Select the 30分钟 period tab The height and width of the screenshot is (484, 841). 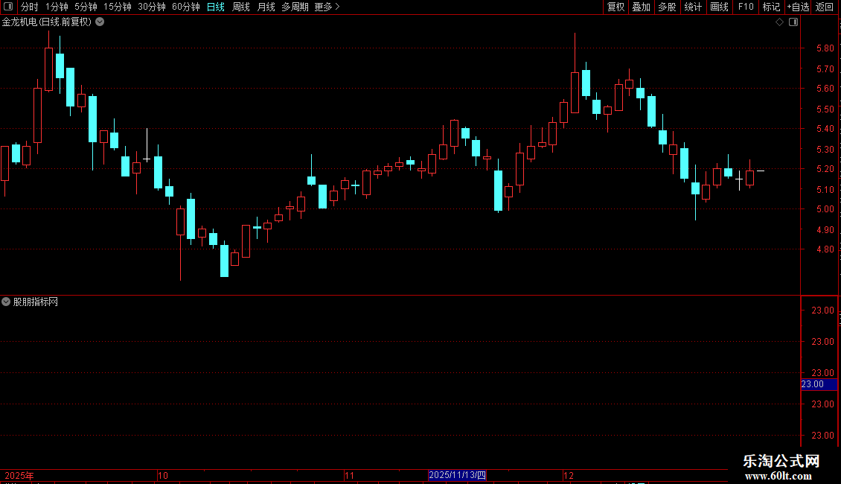click(x=152, y=7)
